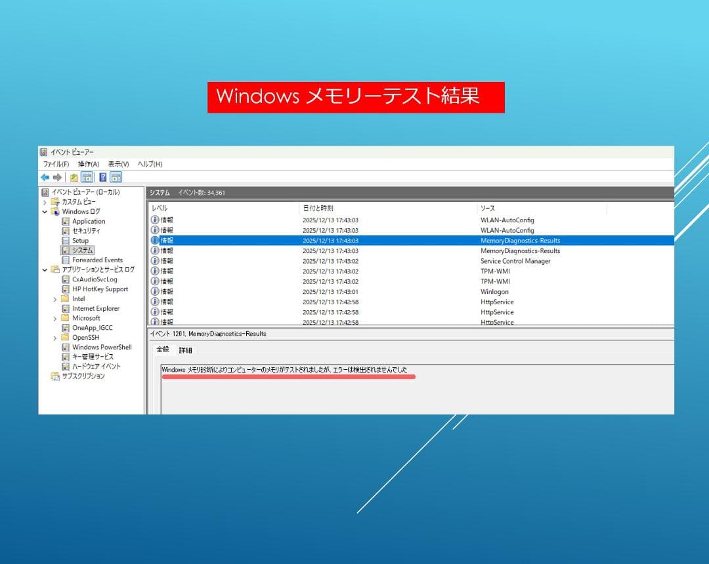Screen dimensions: 709x564
Task: Select the セキュリティ log in the tree
Action: pos(86,231)
